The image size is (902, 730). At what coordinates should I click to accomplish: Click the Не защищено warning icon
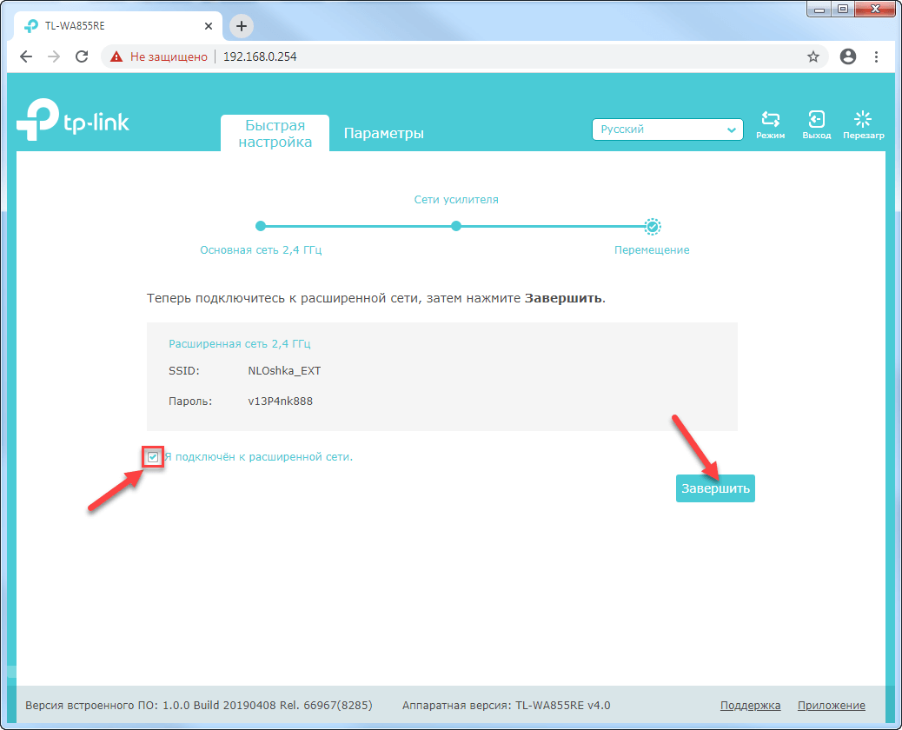coord(116,56)
